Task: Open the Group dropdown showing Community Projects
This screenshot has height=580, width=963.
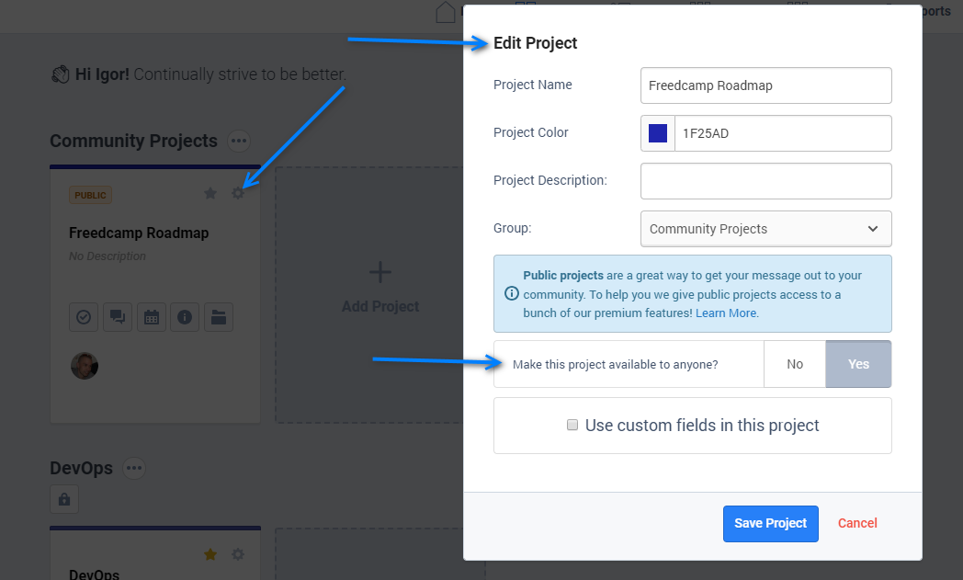Action: (x=765, y=229)
